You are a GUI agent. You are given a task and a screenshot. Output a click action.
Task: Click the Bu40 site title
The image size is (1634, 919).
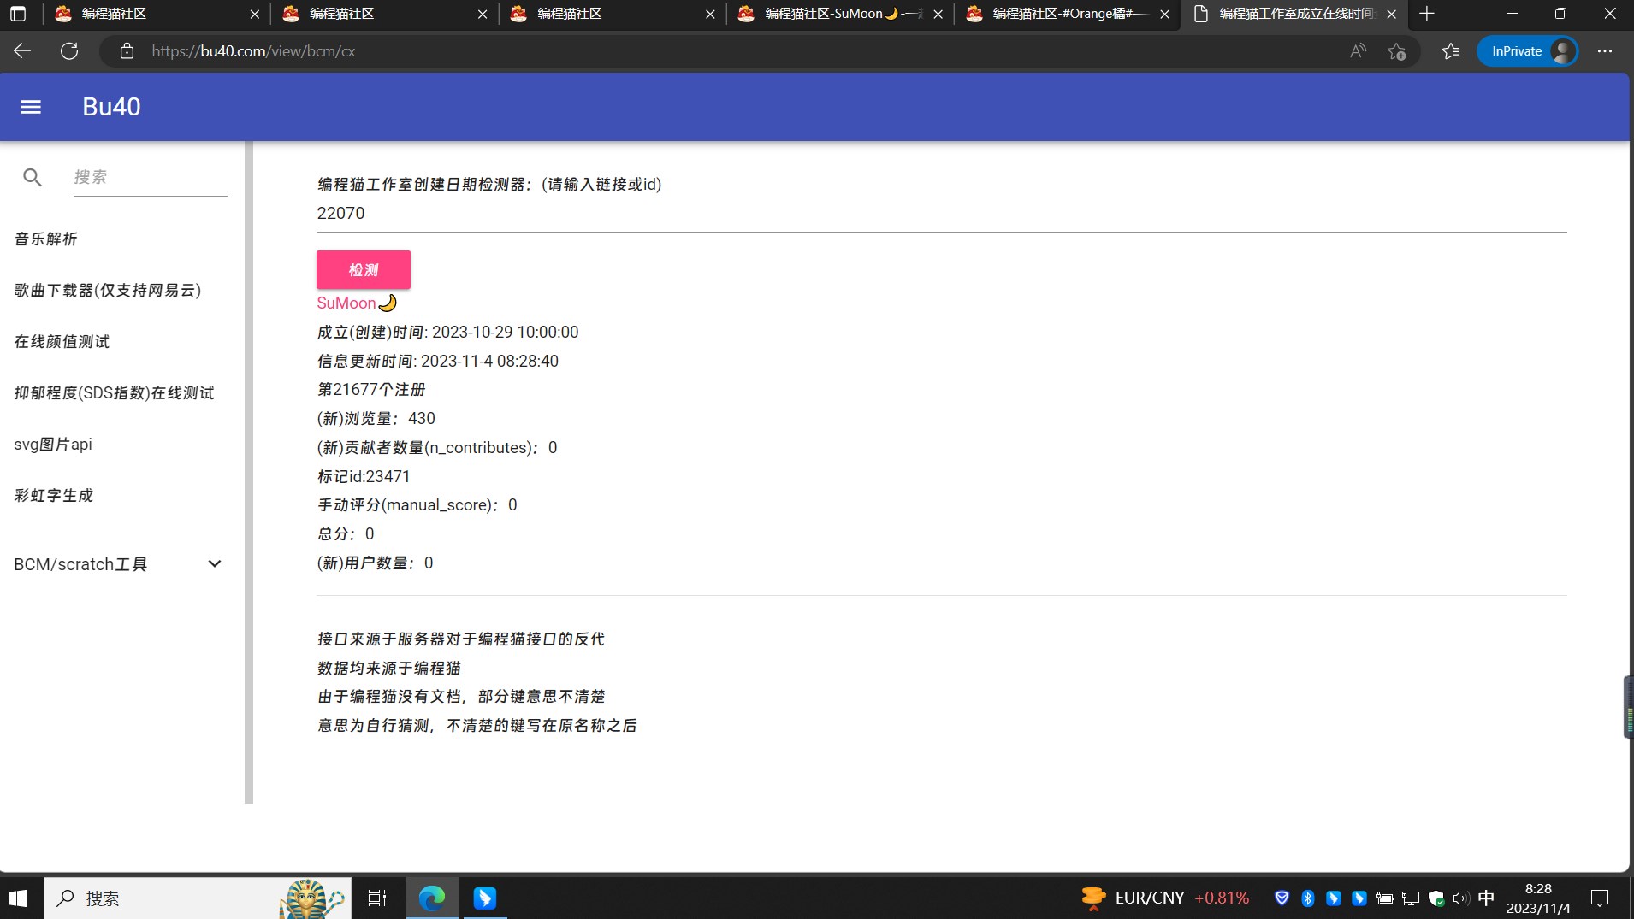[x=111, y=107]
